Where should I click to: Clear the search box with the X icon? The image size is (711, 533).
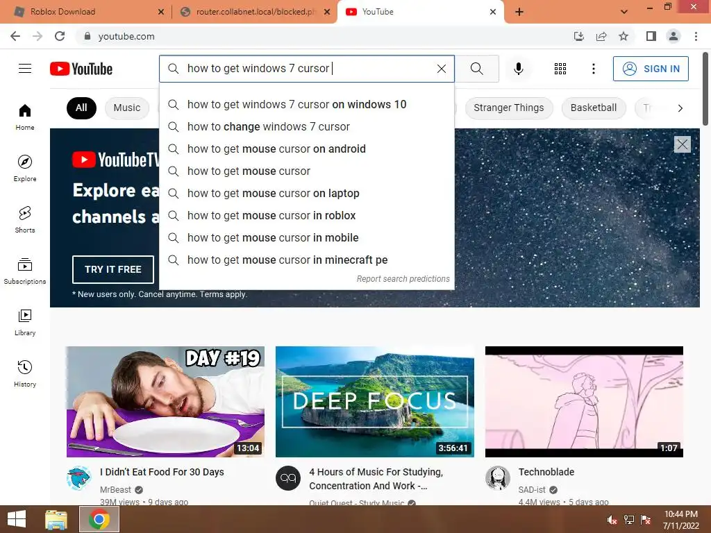click(441, 69)
